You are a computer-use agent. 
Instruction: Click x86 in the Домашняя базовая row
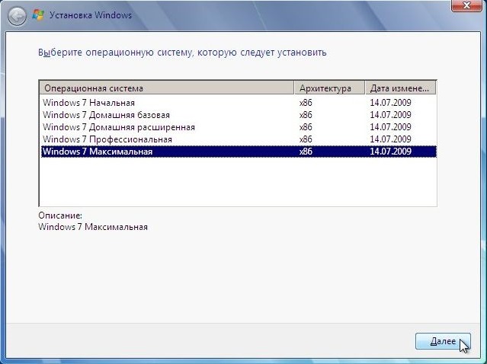pos(306,115)
